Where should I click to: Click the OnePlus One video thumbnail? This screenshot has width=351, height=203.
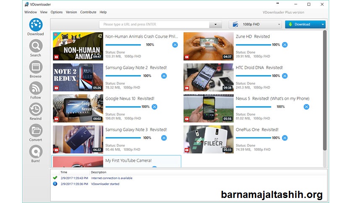208,139
